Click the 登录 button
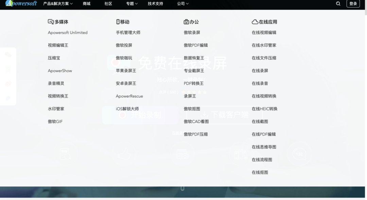 (x=353, y=3)
